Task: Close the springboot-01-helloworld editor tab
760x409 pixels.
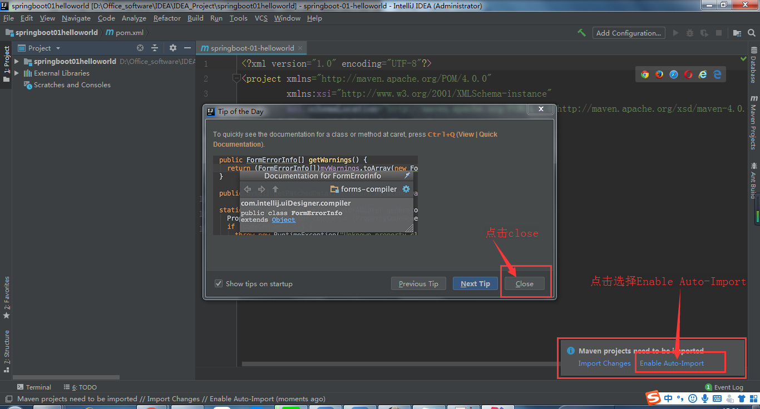Action: coord(300,48)
